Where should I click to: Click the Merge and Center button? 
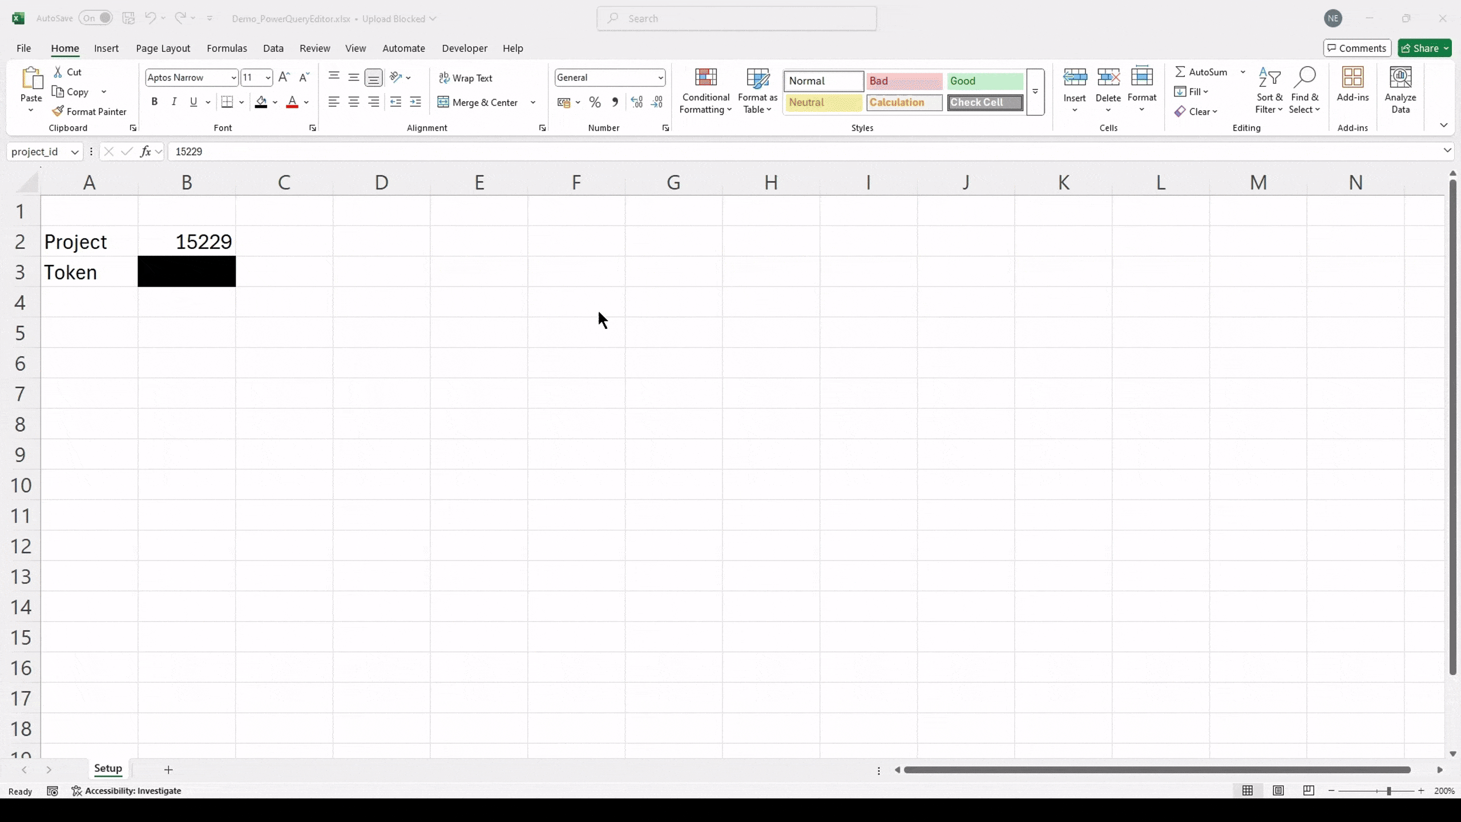[x=482, y=102]
